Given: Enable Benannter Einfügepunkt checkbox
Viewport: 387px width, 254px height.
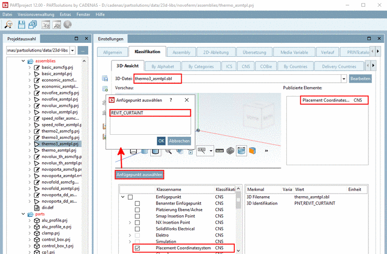Looking at the screenshot, I should coord(137,203).
